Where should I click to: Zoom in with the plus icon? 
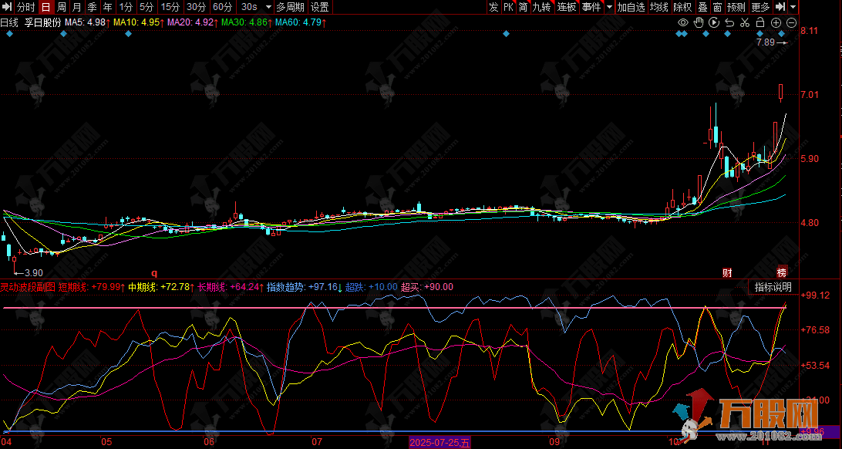tap(776, 22)
